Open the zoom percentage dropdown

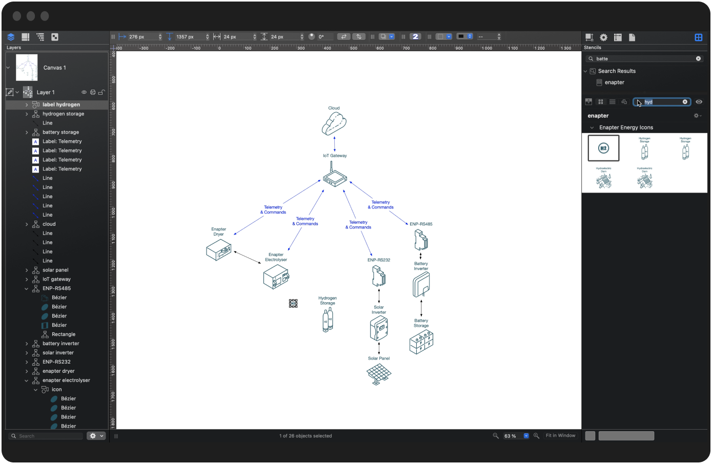(526, 436)
